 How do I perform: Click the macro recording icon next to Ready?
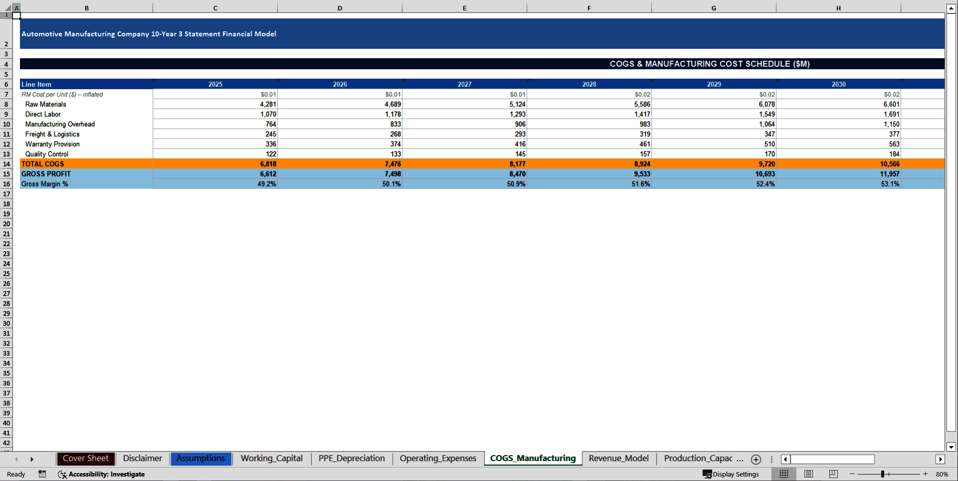42,474
